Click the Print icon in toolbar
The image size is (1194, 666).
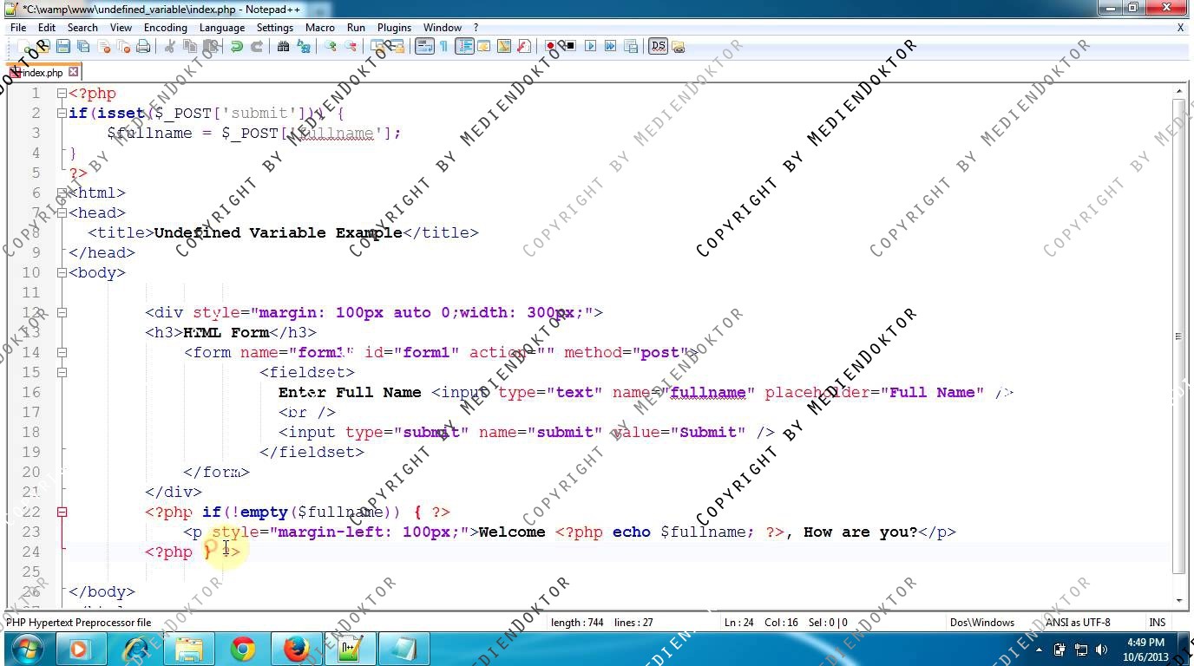[x=143, y=47]
